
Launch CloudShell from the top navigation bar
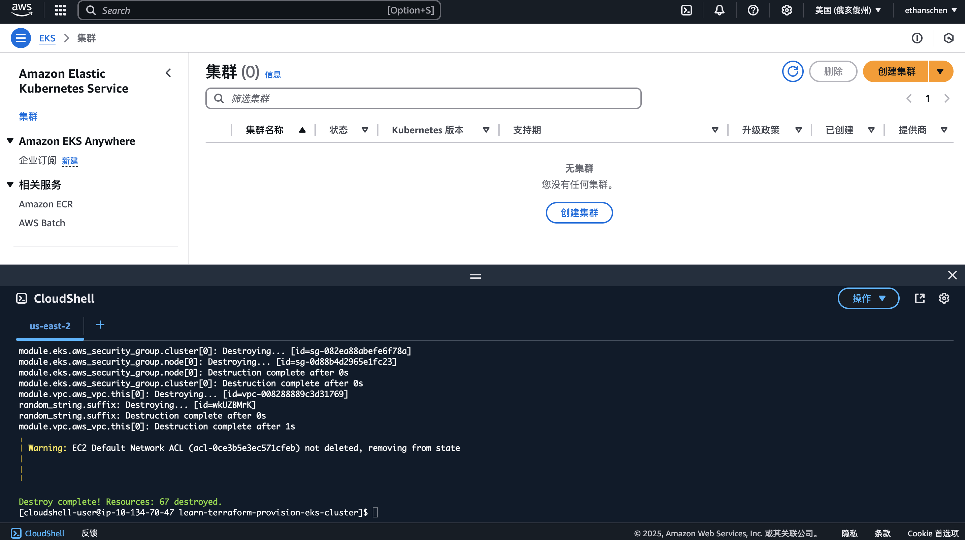pyautogui.click(x=686, y=10)
